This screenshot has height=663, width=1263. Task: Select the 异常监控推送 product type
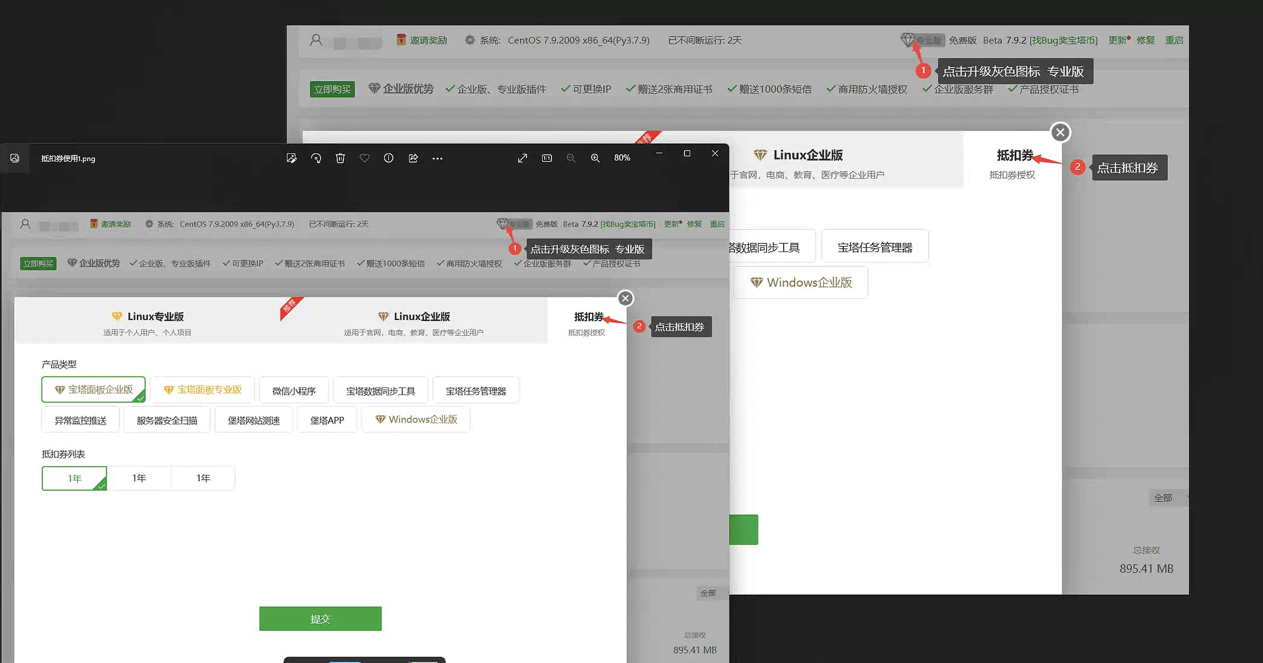pyautogui.click(x=81, y=420)
